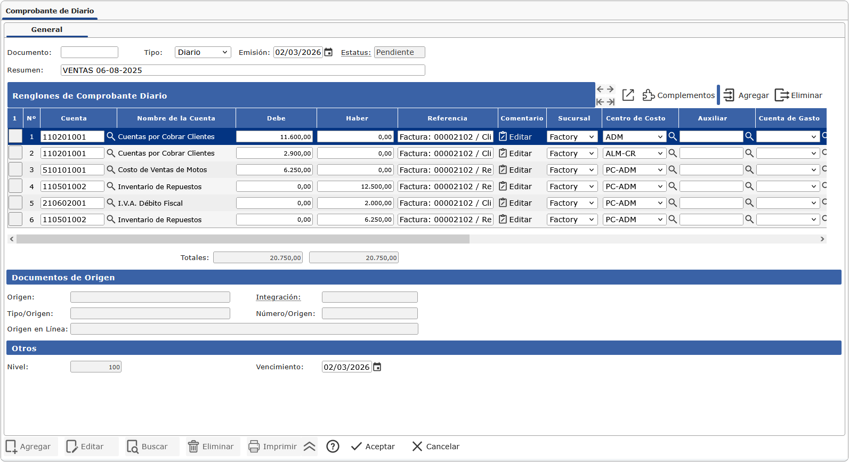Click the collapse double-chevron beside Imprimir
Screen dimensions: 849x462
point(310,447)
